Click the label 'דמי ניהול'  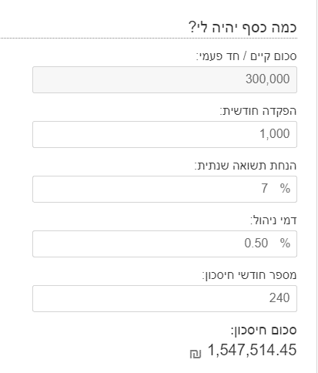coord(273,220)
